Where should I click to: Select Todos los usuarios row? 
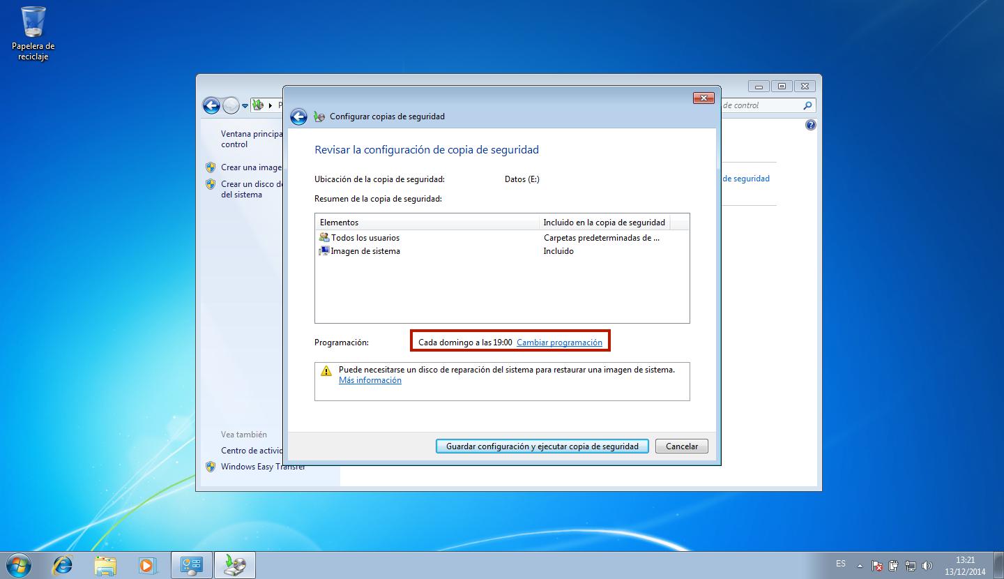(365, 238)
